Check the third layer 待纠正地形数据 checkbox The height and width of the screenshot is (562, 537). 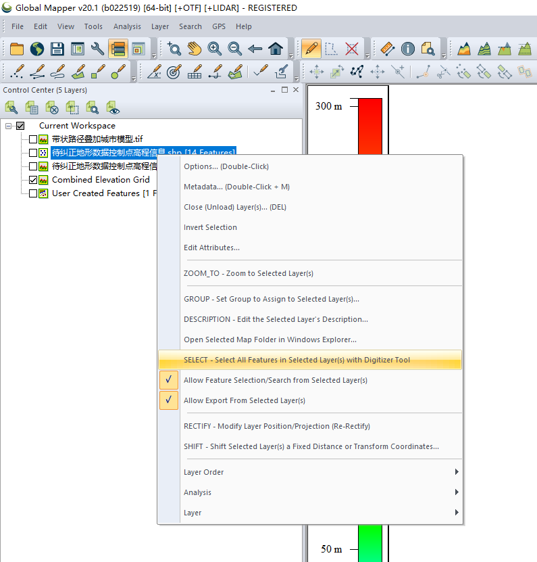[33, 166]
